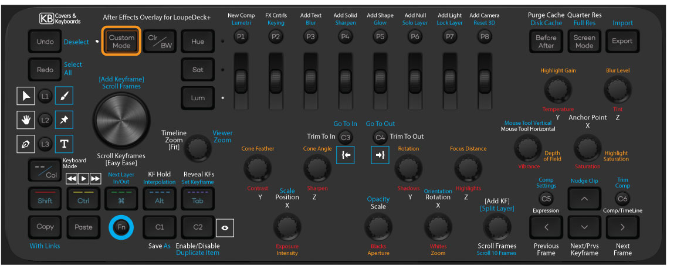
Task: Click the large Scroll Frames jog dial
Action: (121, 120)
